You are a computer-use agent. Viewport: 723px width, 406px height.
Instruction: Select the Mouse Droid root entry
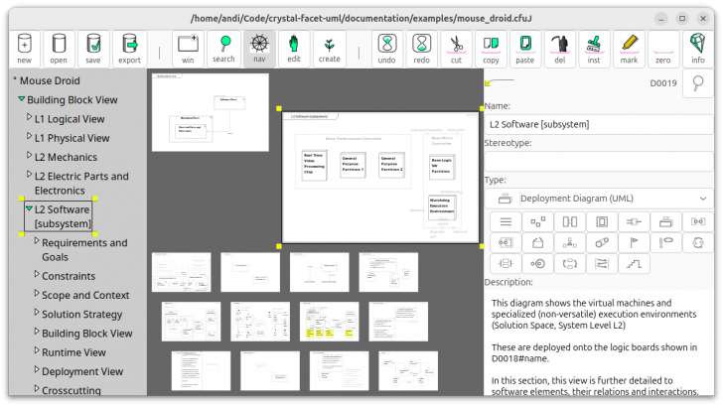pos(50,80)
